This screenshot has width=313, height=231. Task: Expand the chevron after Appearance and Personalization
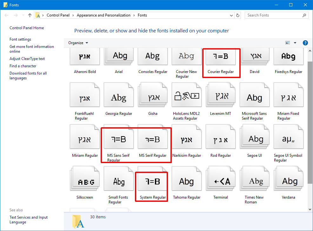[x=134, y=15]
